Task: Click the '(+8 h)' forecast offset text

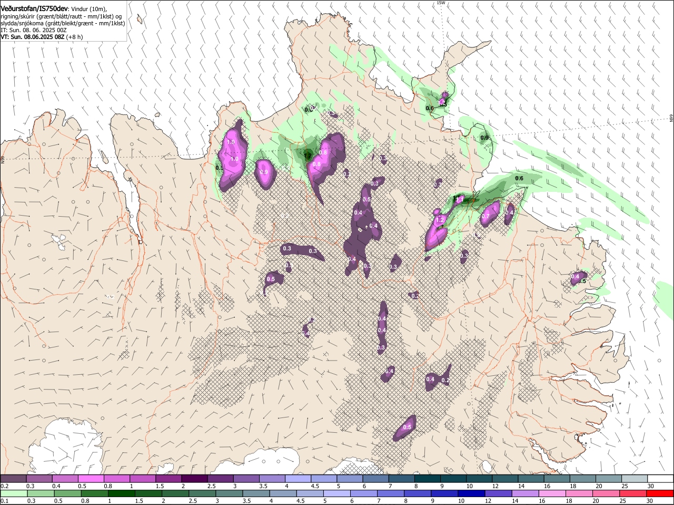Action: (75, 37)
